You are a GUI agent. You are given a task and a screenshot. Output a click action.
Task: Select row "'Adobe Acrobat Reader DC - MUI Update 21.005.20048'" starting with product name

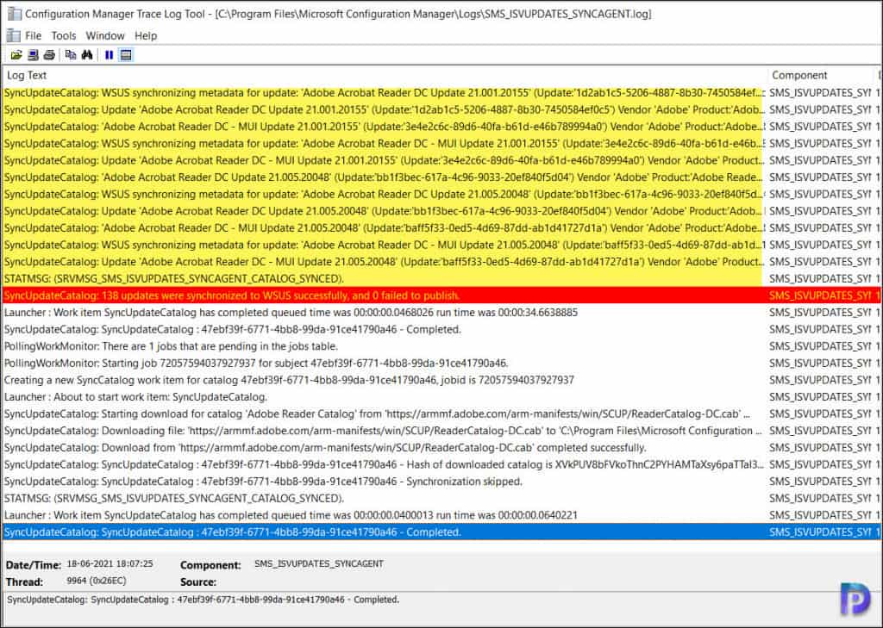coord(441,228)
